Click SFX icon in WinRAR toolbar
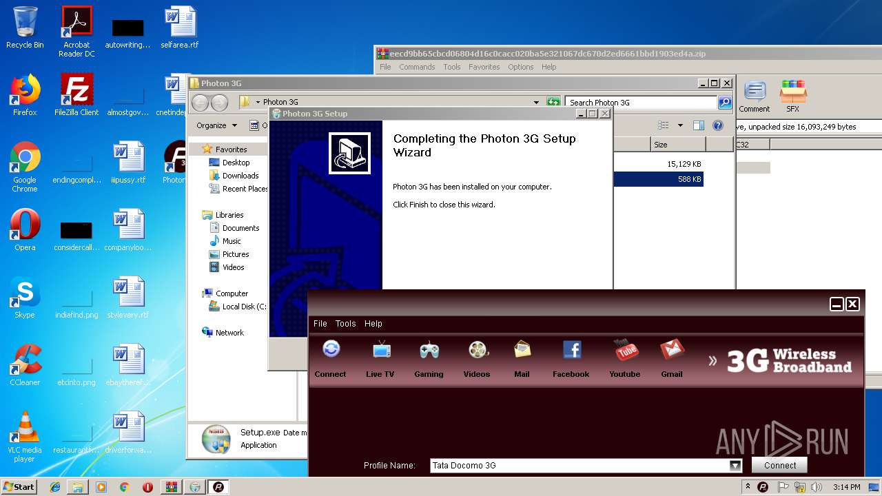 tap(793, 97)
